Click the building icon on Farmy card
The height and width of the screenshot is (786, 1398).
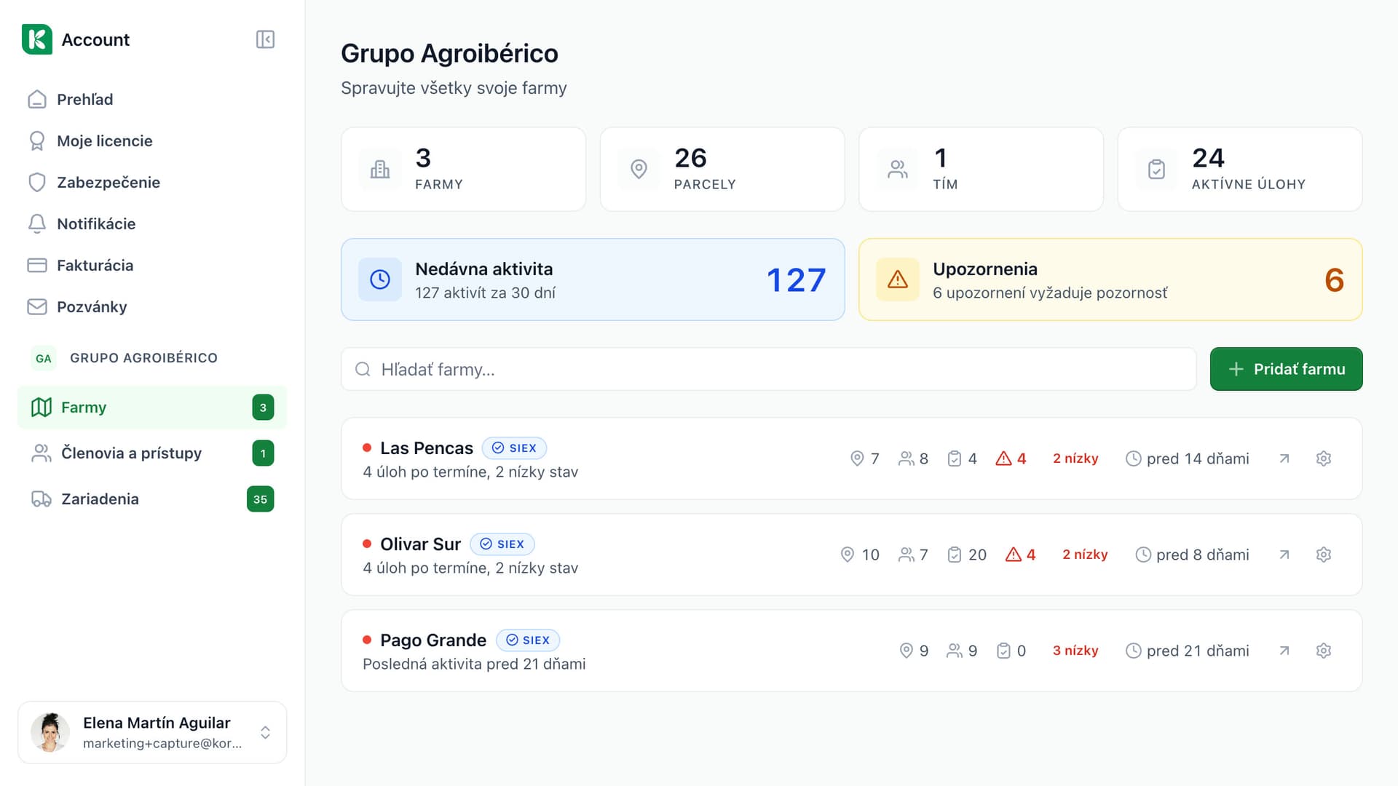pos(380,170)
